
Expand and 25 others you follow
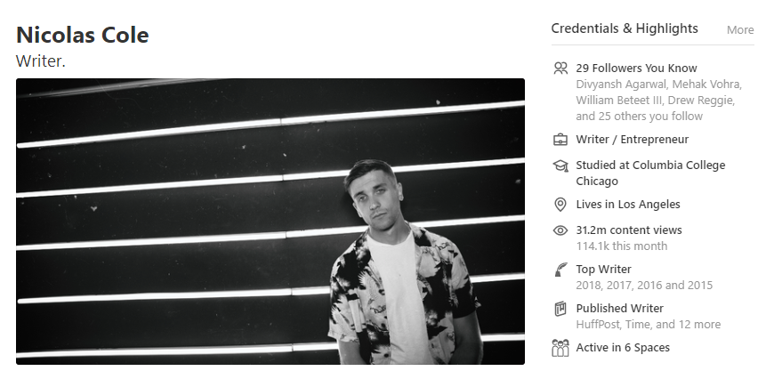pos(640,117)
